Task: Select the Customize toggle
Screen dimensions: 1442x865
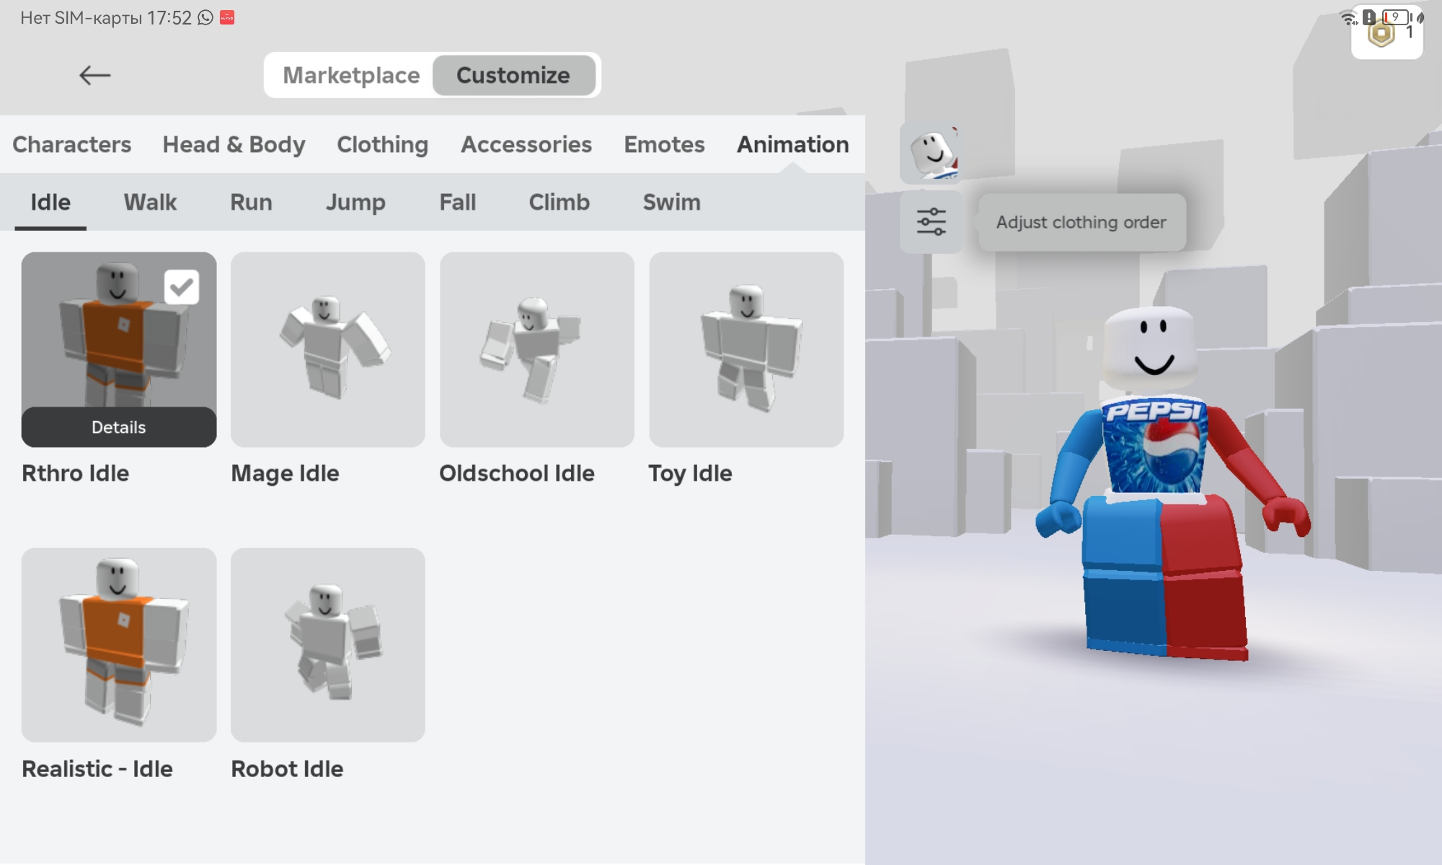Action: point(513,75)
